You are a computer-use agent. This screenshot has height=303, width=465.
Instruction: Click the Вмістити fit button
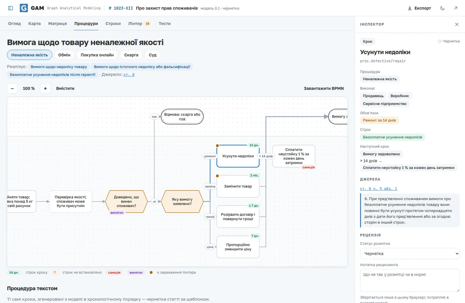65,89
